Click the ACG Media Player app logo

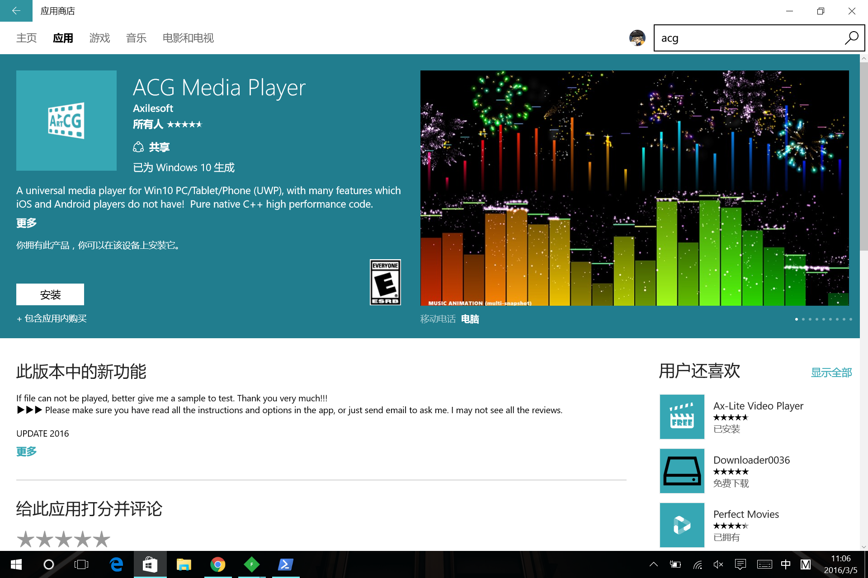point(66,121)
